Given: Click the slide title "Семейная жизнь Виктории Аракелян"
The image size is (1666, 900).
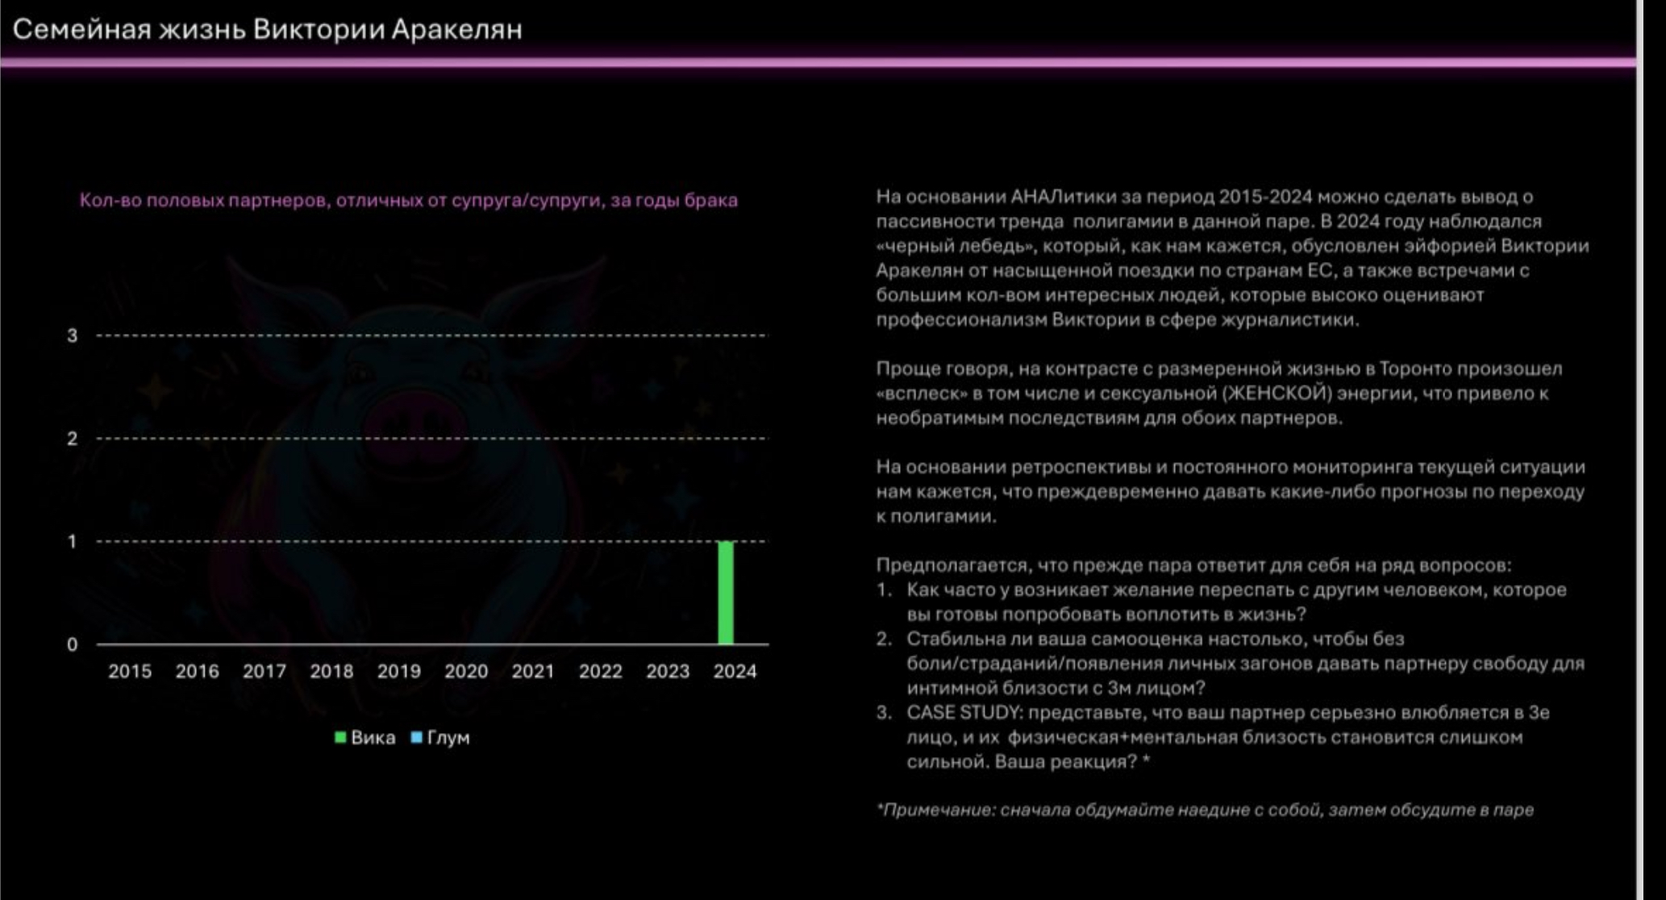Looking at the screenshot, I should [267, 30].
